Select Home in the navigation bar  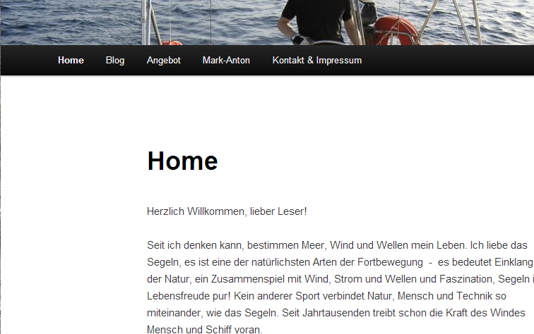tap(71, 60)
